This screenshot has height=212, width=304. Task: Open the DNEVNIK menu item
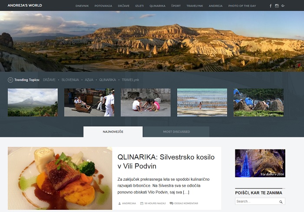[82, 6]
